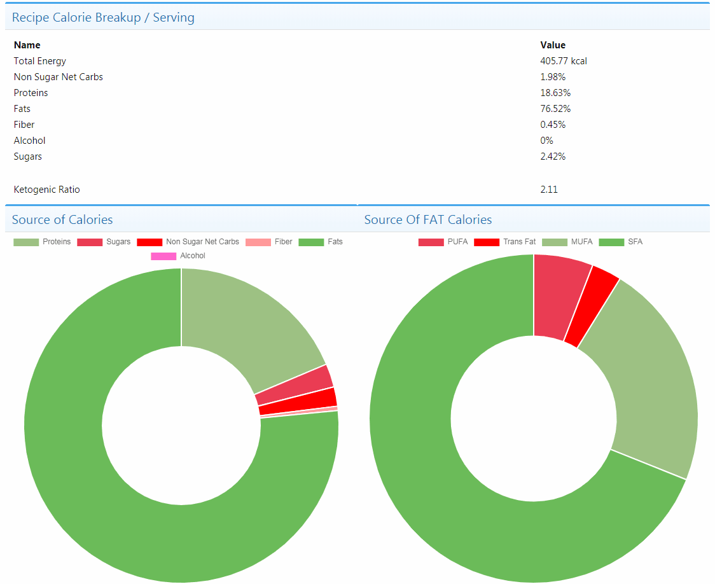This screenshot has height=584, width=715.
Task: Click the 0% value
Action: (546, 141)
